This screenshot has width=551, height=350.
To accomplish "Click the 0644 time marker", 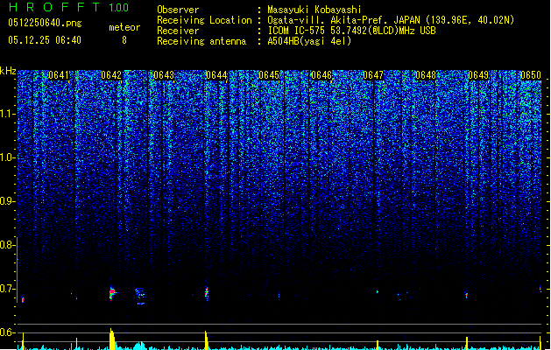I will pyautogui.click(x=216, y=75).
